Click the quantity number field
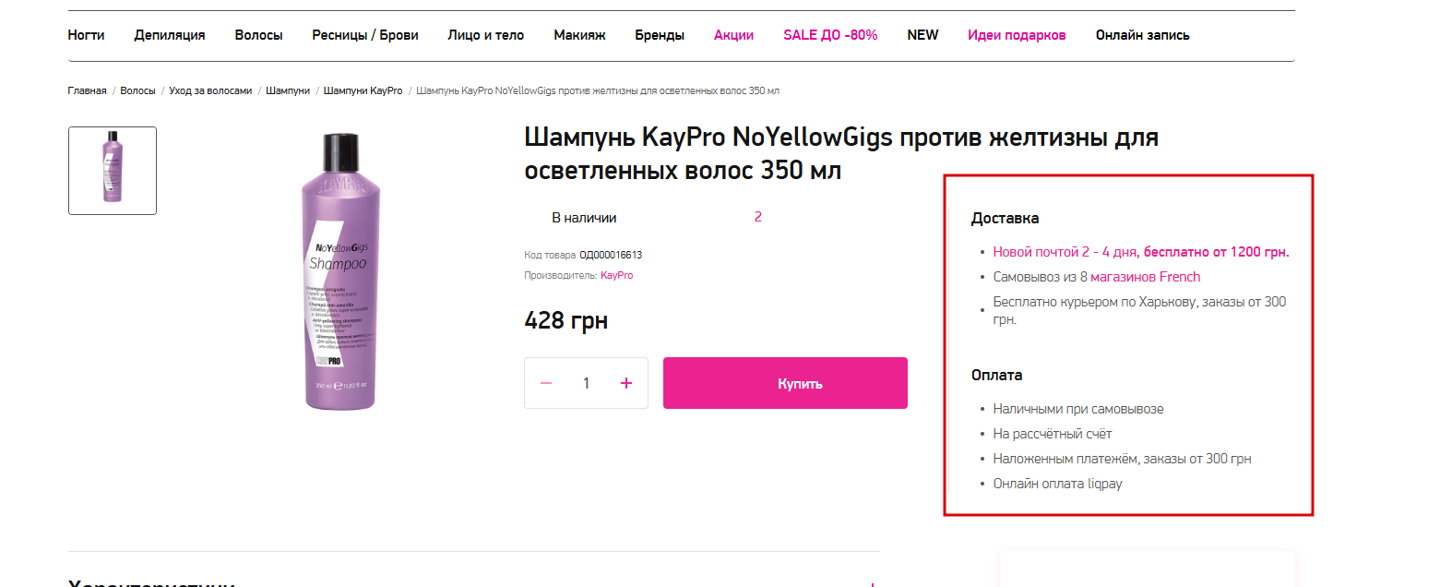 pos(586,383)
